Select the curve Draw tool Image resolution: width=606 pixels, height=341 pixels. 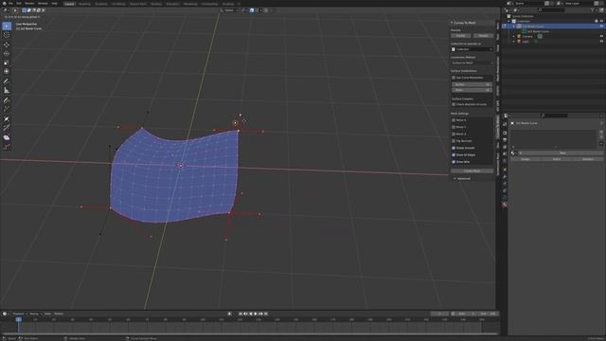tap(7, 100)
